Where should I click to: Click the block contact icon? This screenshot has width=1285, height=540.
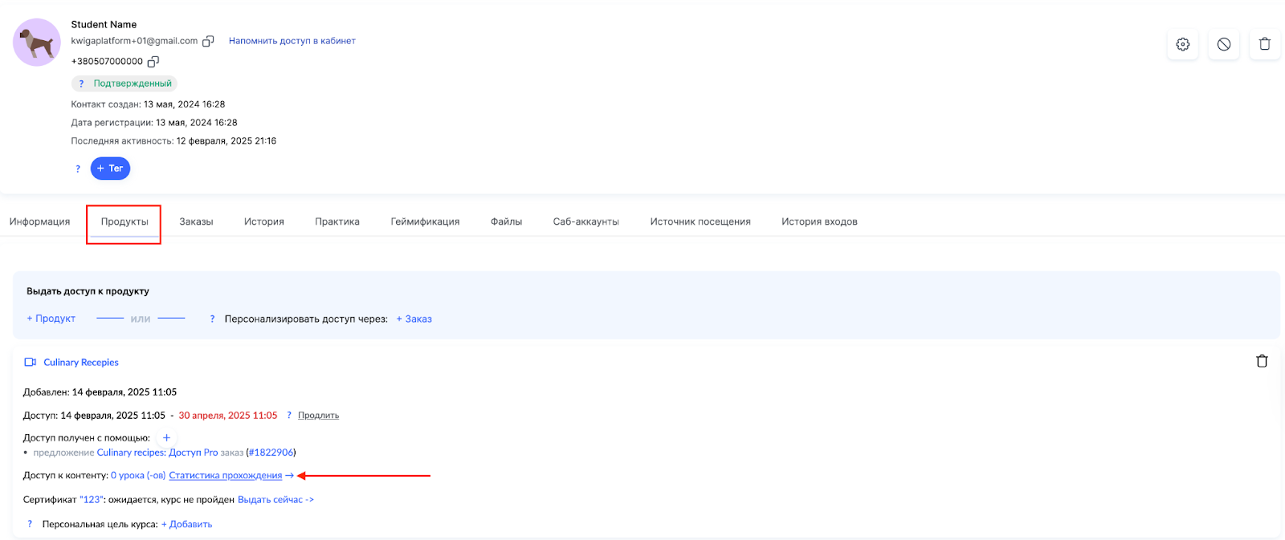1223,44
